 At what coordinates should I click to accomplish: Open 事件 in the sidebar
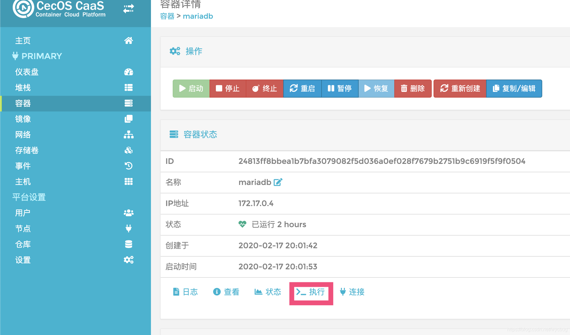(x=75, y=166)
